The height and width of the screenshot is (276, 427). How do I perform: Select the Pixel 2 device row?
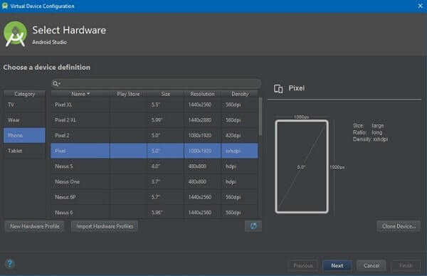[154, 135]
